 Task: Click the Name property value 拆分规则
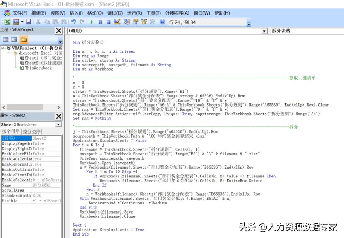[x=46, y=185]
